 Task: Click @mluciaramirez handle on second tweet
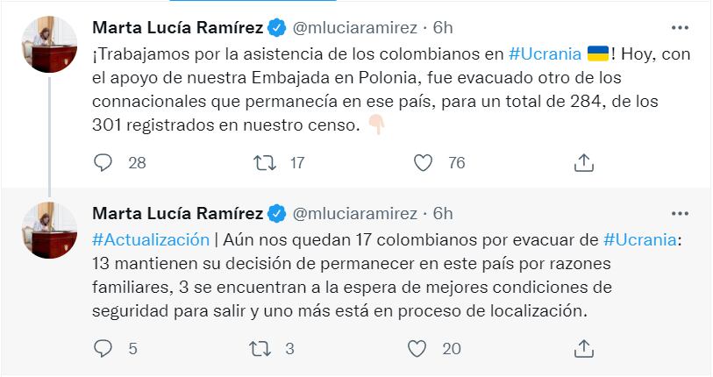(x=353, y=213)
